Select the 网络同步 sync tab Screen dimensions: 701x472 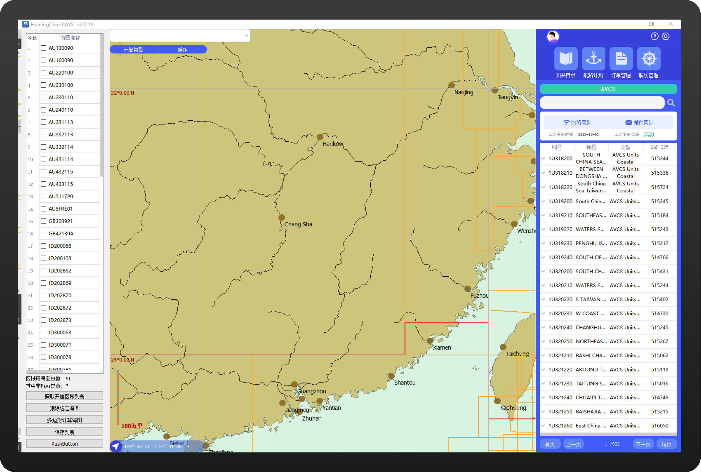coord(577,122)
